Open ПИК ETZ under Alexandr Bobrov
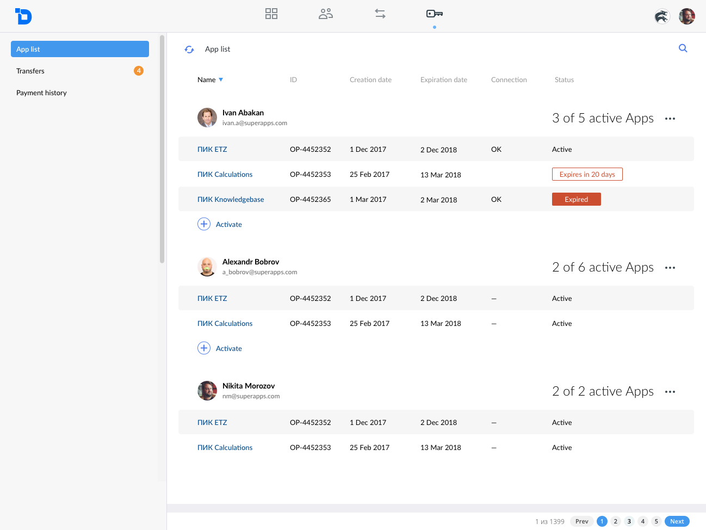The image size is (706, 530). pos(212,298)
